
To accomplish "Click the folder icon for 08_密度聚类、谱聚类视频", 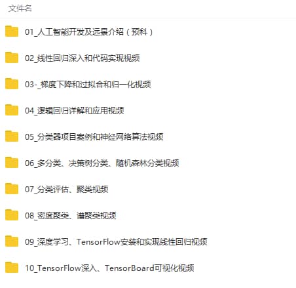I will (12, 215).
